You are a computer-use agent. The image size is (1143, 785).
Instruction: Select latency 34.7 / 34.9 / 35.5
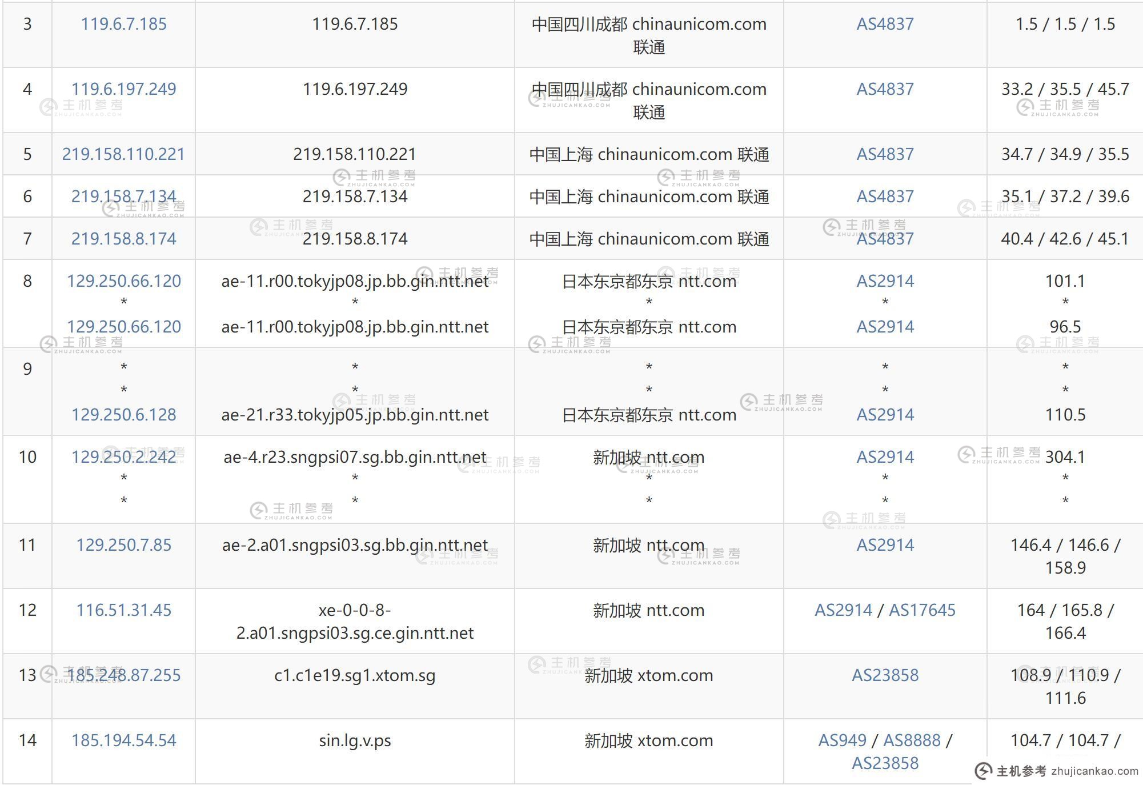pyautogui.click(x=1065, y=154)
